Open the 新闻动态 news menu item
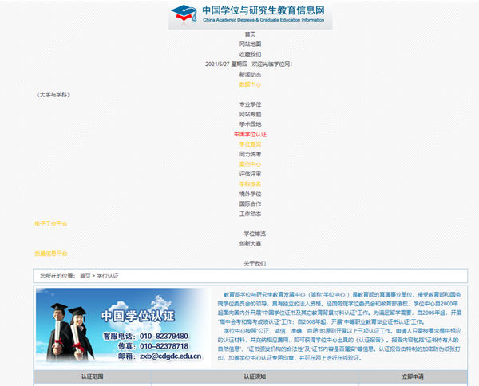Screen dimensions: 479x386 pos(250,74)
